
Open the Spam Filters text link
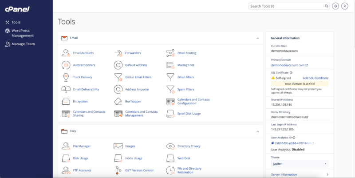185,90
